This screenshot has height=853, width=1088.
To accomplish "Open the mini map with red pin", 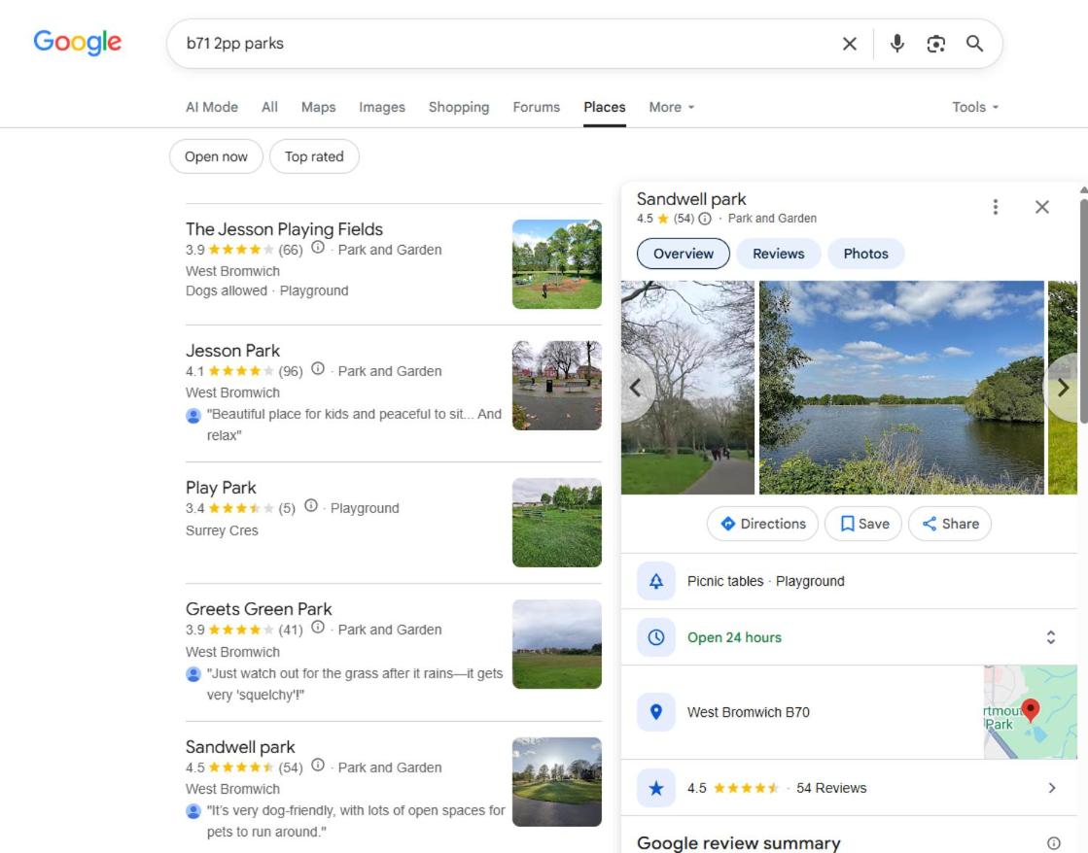I will [x=1031, y=712].
